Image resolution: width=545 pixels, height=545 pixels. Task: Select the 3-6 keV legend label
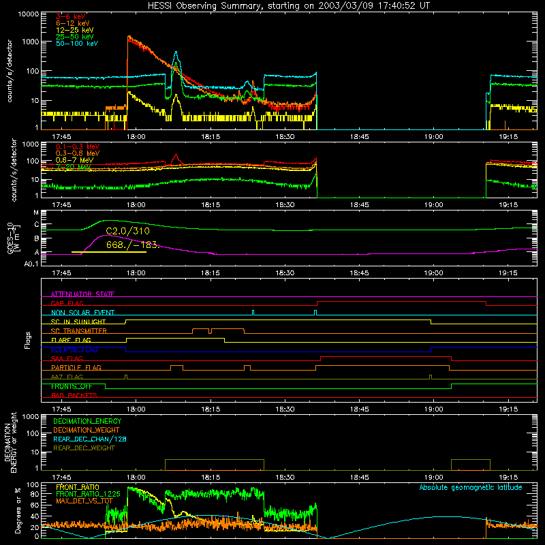click(x=71, y=16)
